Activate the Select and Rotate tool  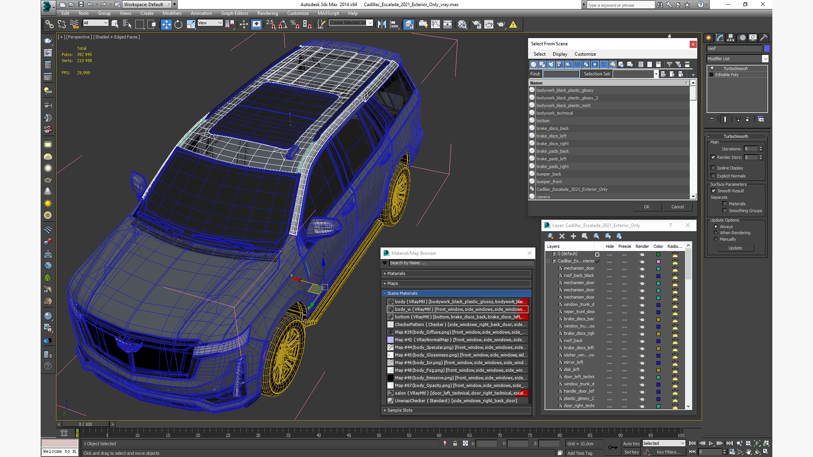click(x=178, y=25)
